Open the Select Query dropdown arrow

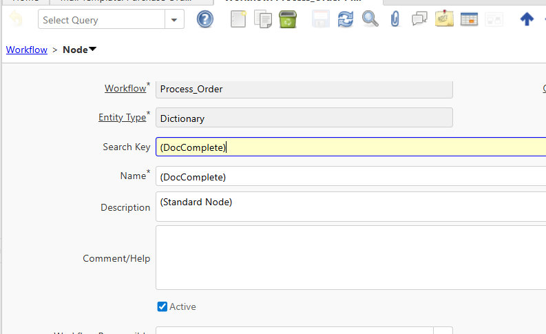(x=174, y=20)
